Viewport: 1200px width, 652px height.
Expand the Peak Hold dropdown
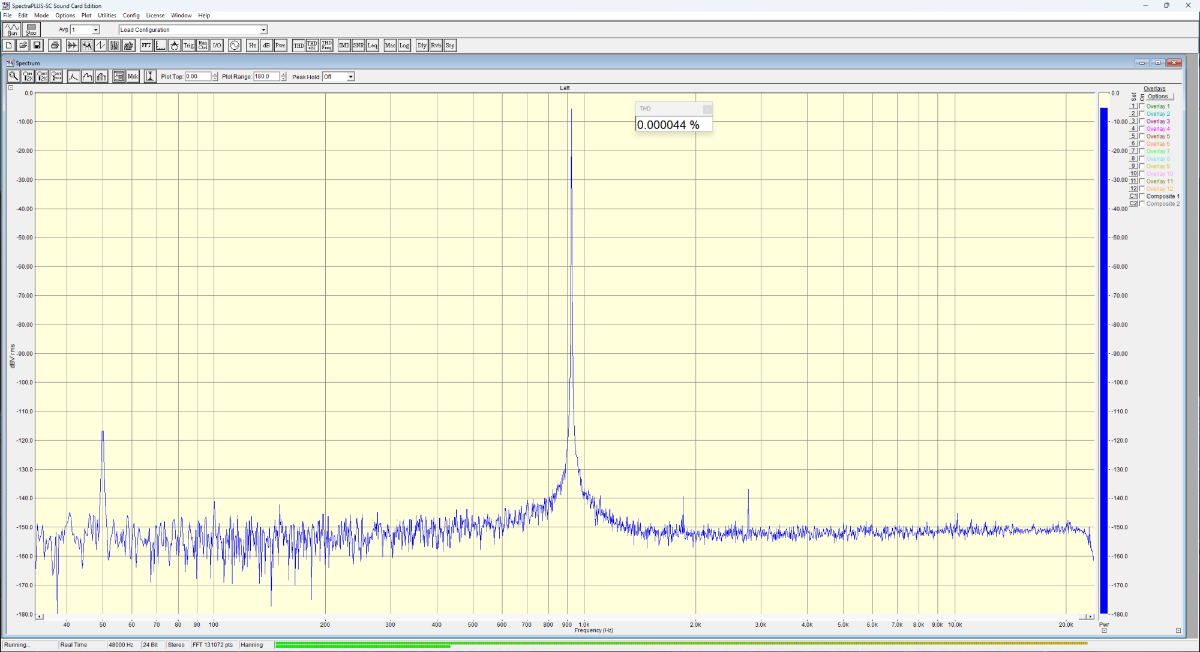tap(350, 77)
